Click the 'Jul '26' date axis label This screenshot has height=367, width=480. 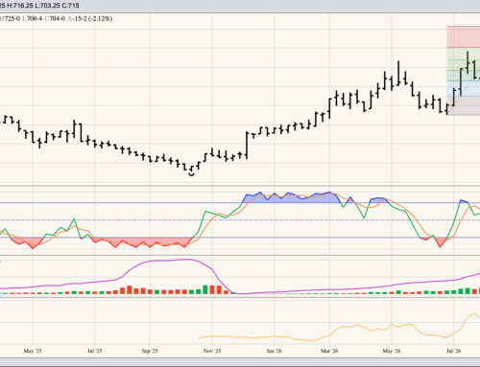[453, 351]
